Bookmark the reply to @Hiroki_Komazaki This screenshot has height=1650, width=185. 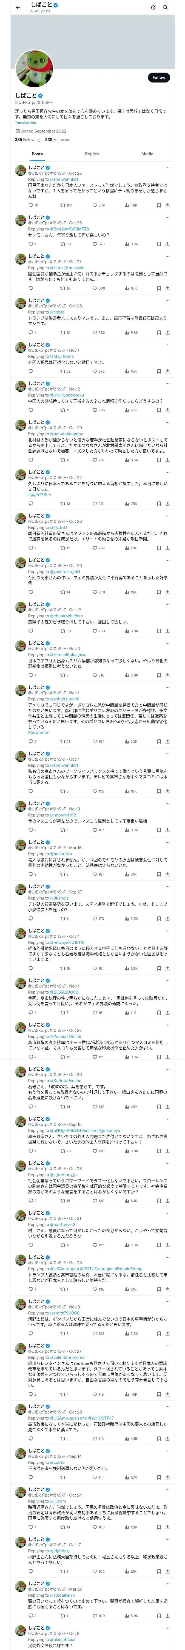(x=159, y=288)
